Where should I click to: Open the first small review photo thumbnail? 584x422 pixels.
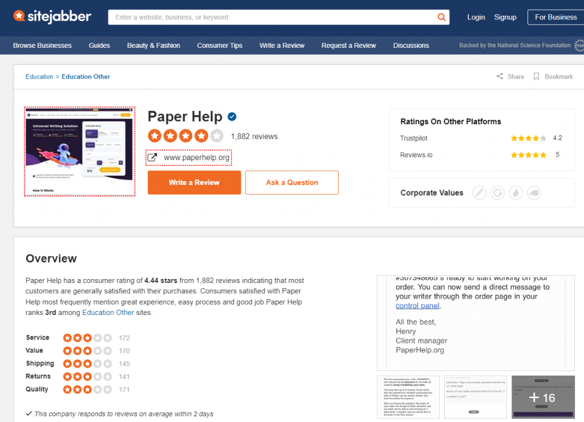(408, 397)
